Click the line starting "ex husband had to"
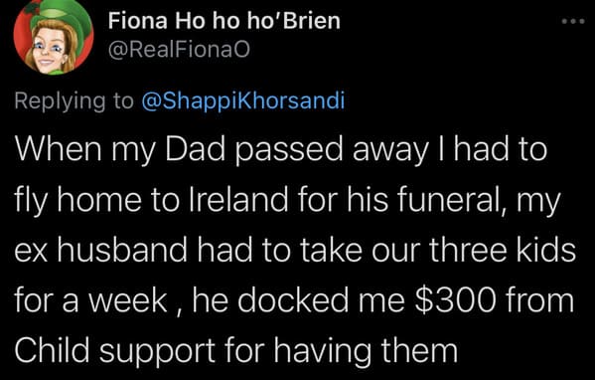Viewport: 595px width, 380px height. [295, 251]
